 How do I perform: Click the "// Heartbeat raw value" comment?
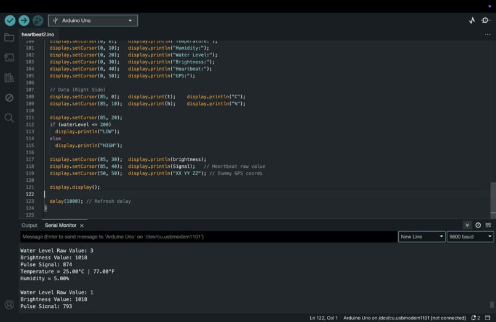click(x=234, y=167)
